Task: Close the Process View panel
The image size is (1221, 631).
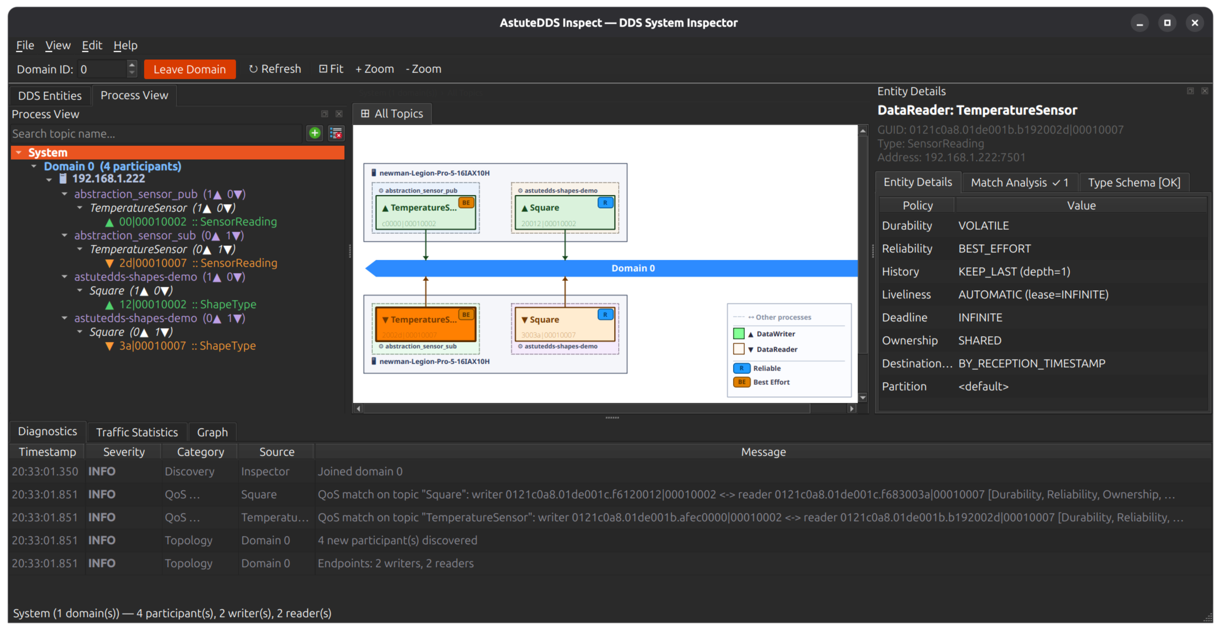Action: click(x=339, y=114)
